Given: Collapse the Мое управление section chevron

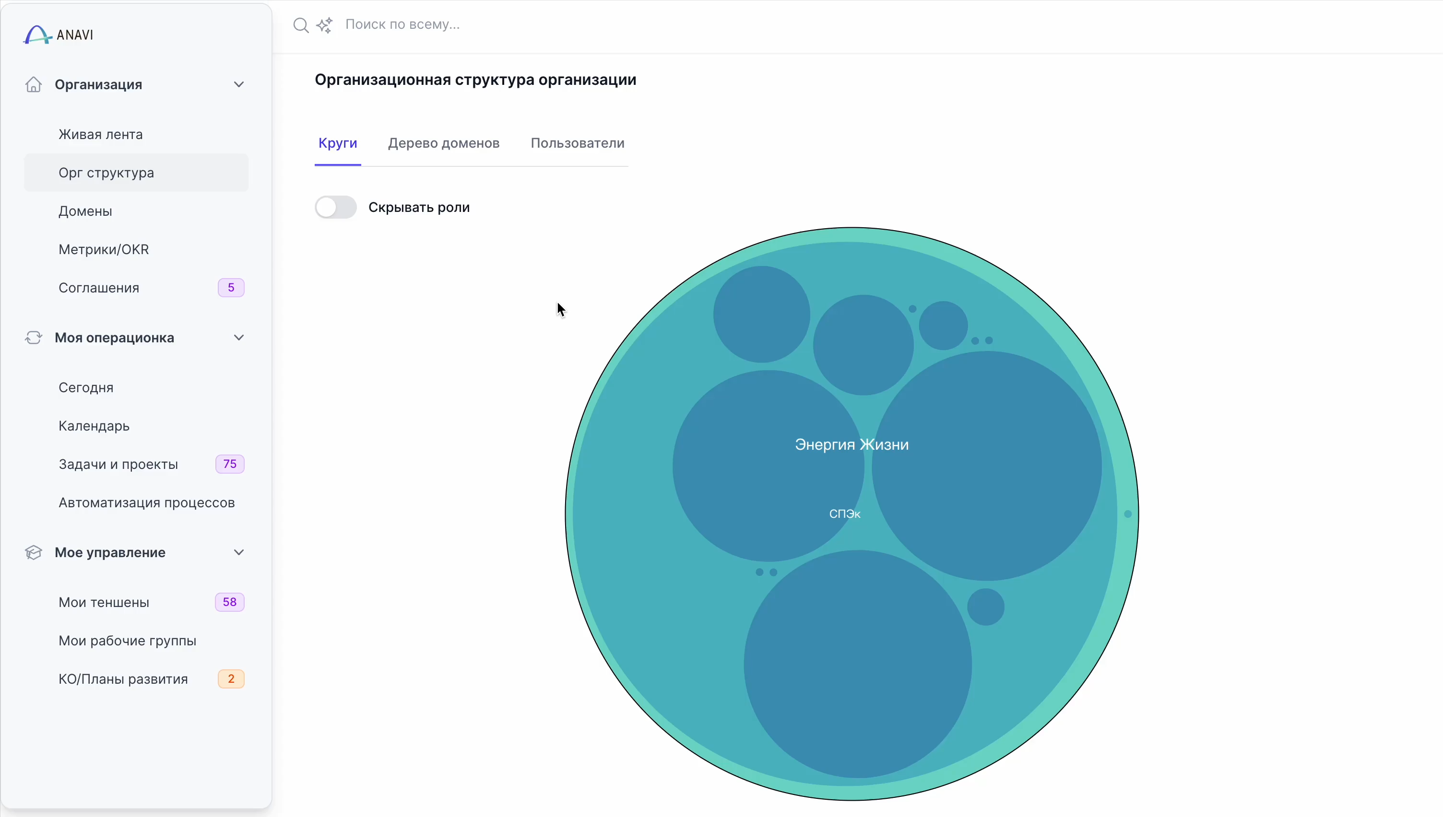Looking at the screenshot, I should (238, 553).
